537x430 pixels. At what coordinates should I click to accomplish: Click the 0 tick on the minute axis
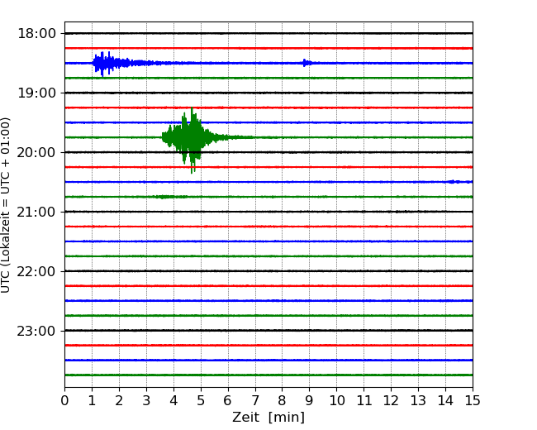[64, 400]
